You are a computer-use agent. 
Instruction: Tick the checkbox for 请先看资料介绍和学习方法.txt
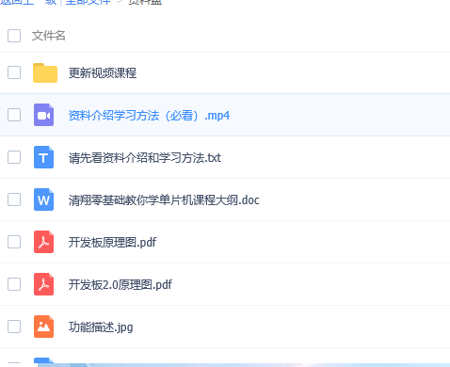coord(14,157)
